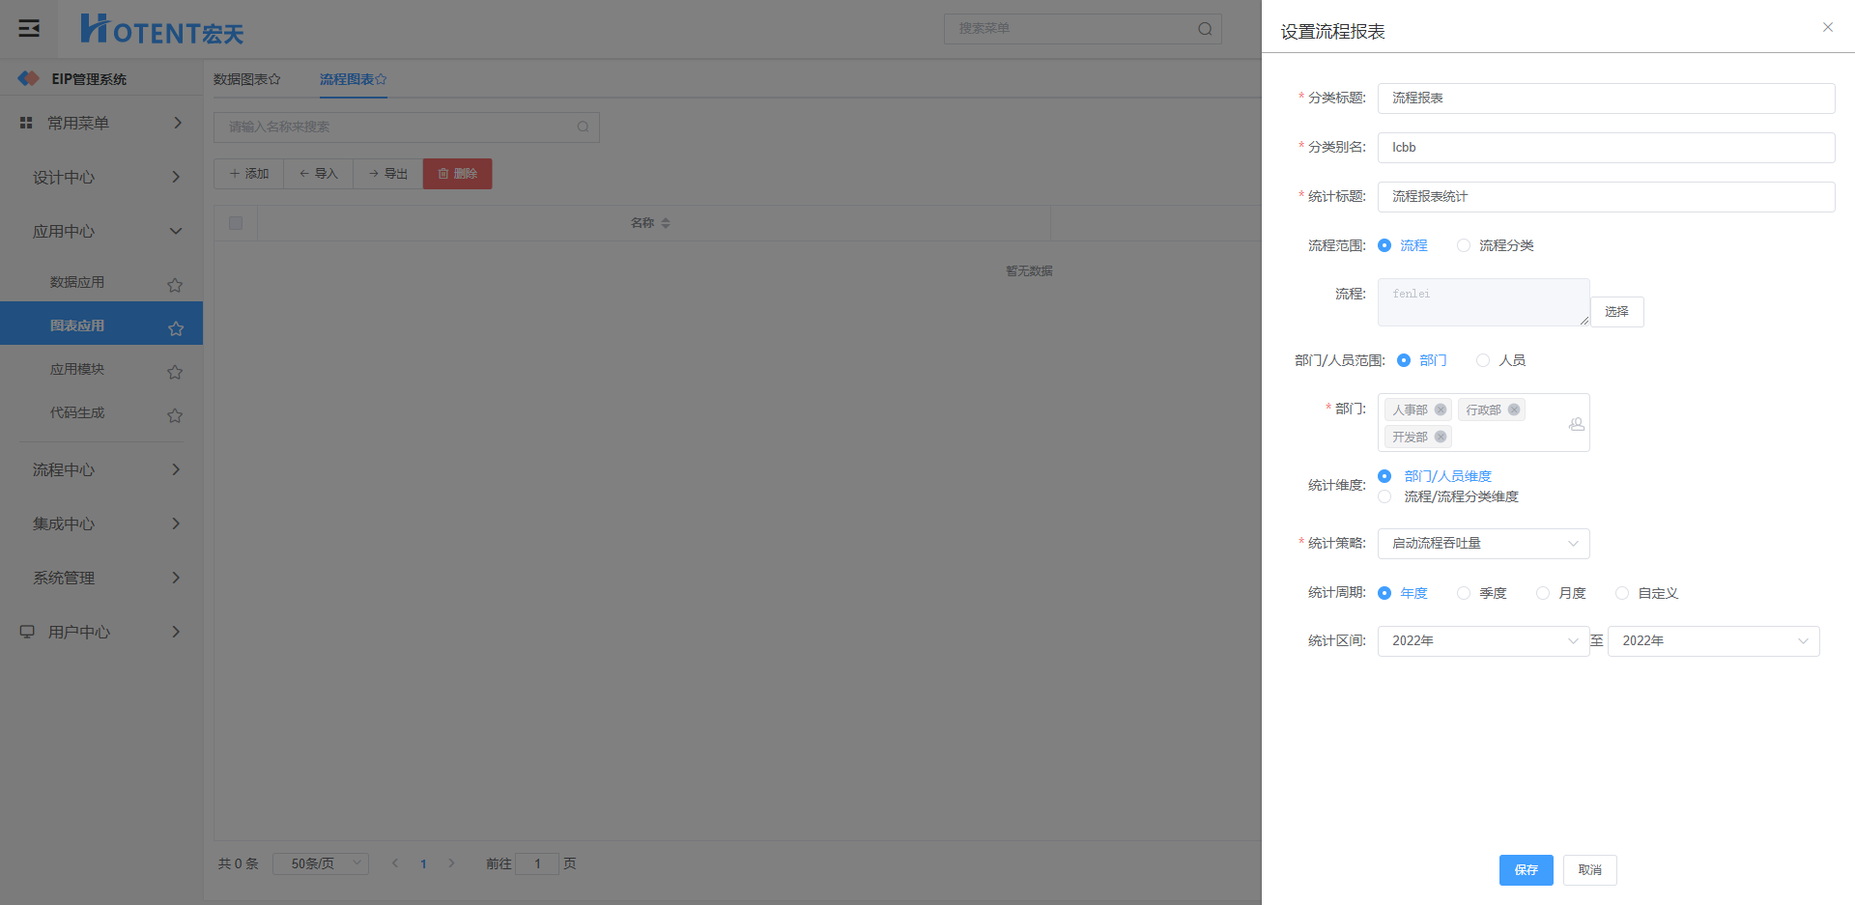Open the 统计策略 dropdown

(1483, 544)
